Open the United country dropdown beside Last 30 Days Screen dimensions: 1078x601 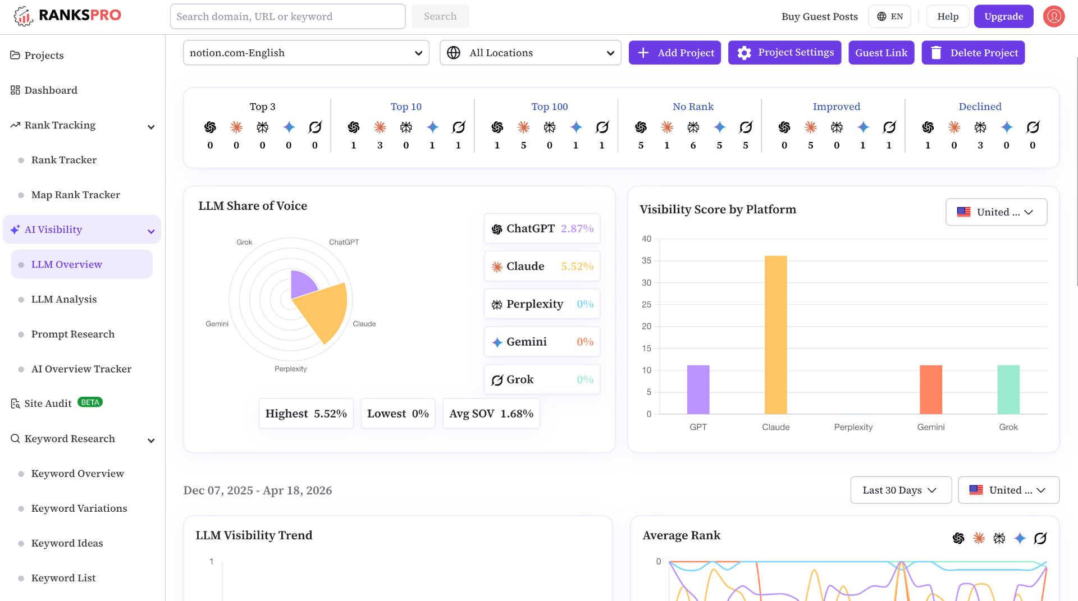(x=1008, y=490)
